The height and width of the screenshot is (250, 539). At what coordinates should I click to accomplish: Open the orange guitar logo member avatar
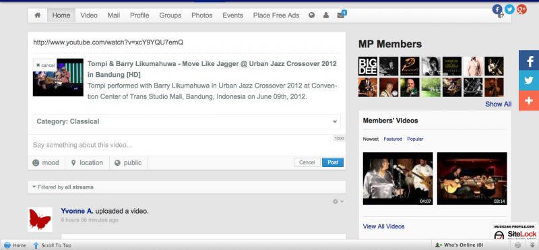point(410,66)
